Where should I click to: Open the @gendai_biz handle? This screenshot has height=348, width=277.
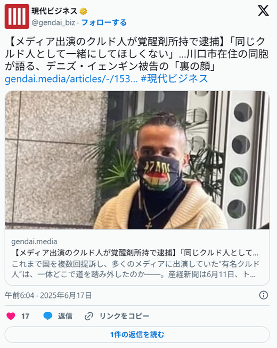[x=53, y=22]
